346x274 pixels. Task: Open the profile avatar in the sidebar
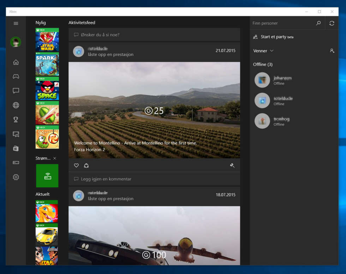(16, 42)
